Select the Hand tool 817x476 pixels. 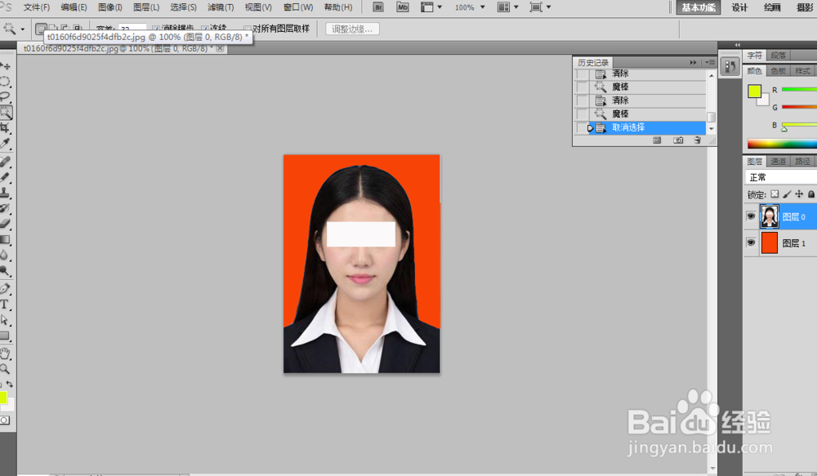click(x=5, y=354)
